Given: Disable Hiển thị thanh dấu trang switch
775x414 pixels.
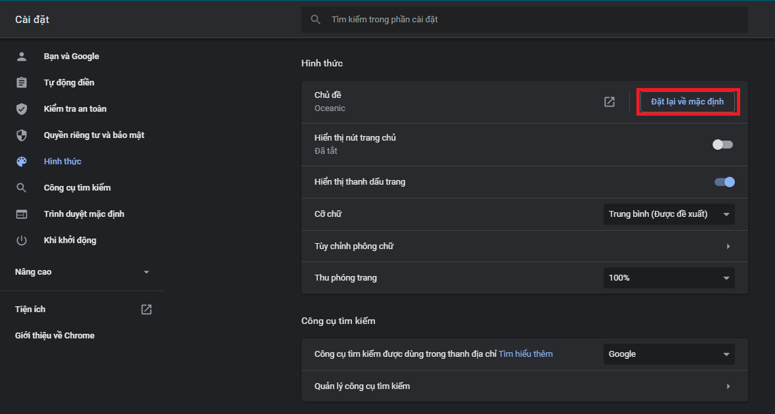Looking at the screenshot, I should (724, 182).
